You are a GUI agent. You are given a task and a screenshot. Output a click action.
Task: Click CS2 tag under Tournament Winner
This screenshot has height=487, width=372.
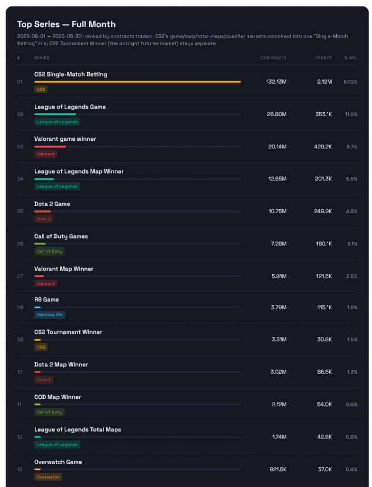(41, 347)
